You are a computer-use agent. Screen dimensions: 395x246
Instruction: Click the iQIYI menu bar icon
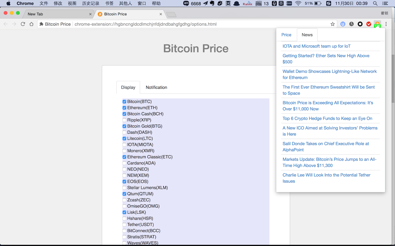click(186, 3)
